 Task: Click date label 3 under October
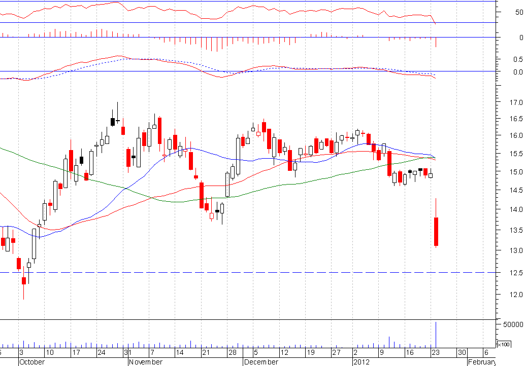[21, 352]
